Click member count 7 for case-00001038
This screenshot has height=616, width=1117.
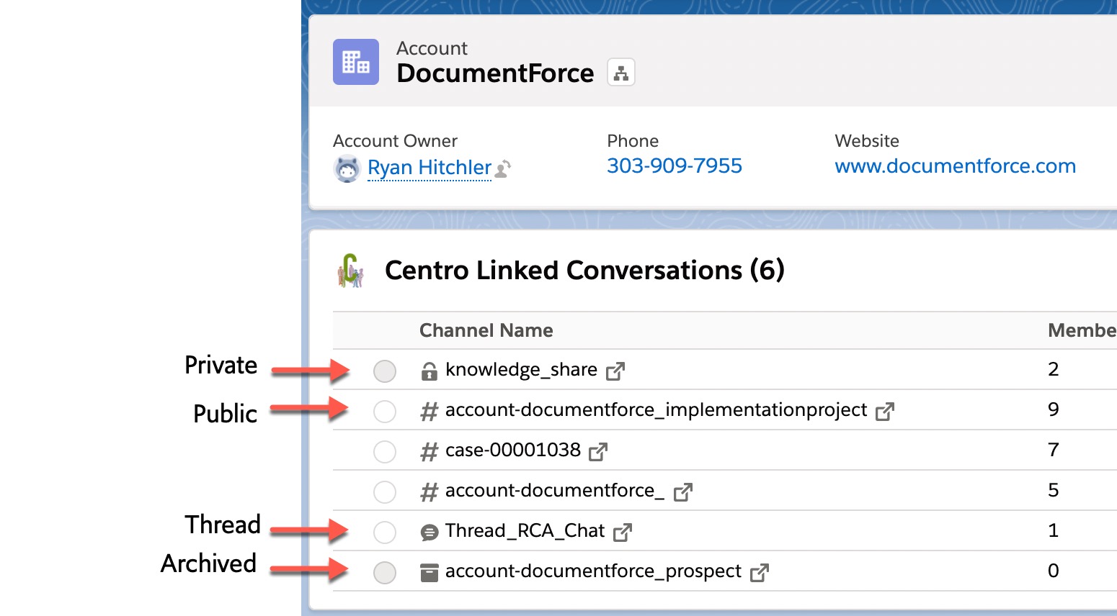[1054, 450]
